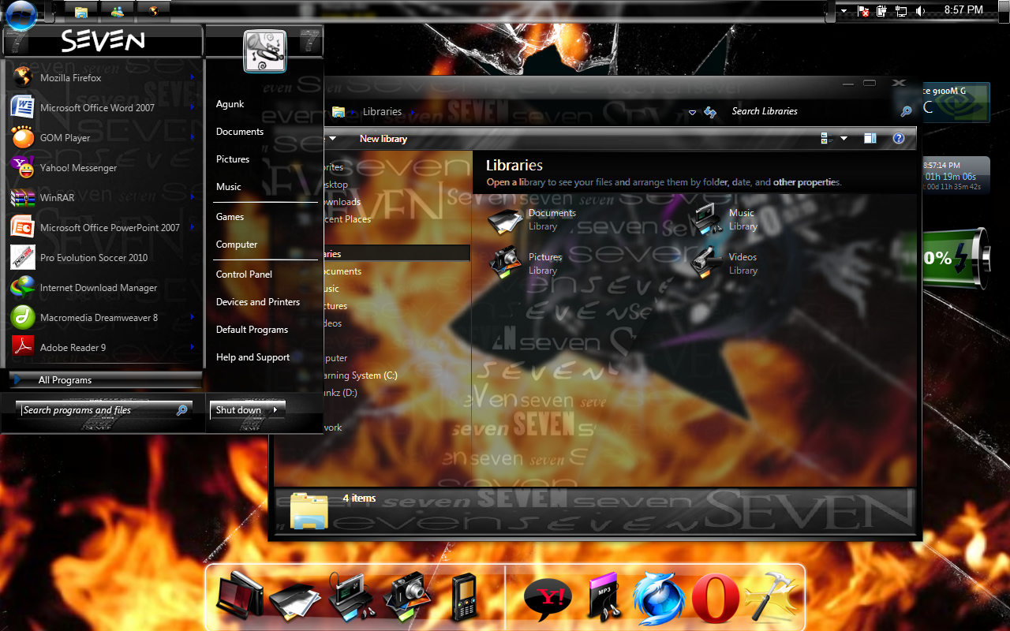This screenshot has height=631, width=1010.
Task: Open Devices and Printers
Action: 258,302
